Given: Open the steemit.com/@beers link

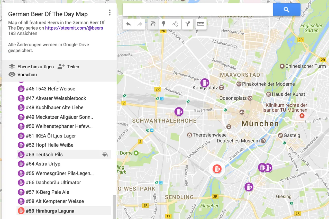Looking at the screenshot, I should 74,28.
